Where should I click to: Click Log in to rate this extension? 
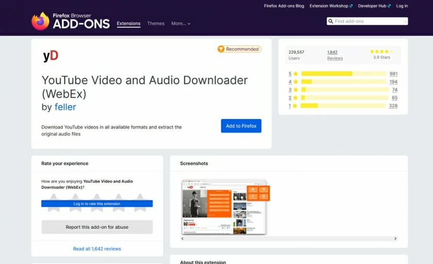coord(97,204)
